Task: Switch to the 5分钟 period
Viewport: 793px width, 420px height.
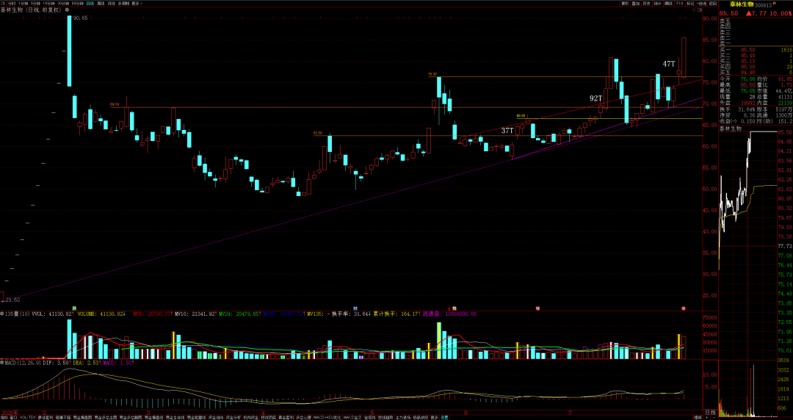Action: coord(35,3)
